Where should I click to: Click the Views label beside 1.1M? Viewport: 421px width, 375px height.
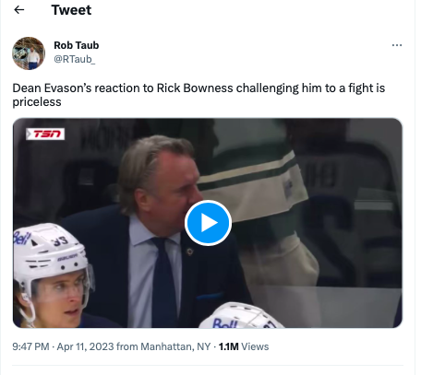(255, 346)
